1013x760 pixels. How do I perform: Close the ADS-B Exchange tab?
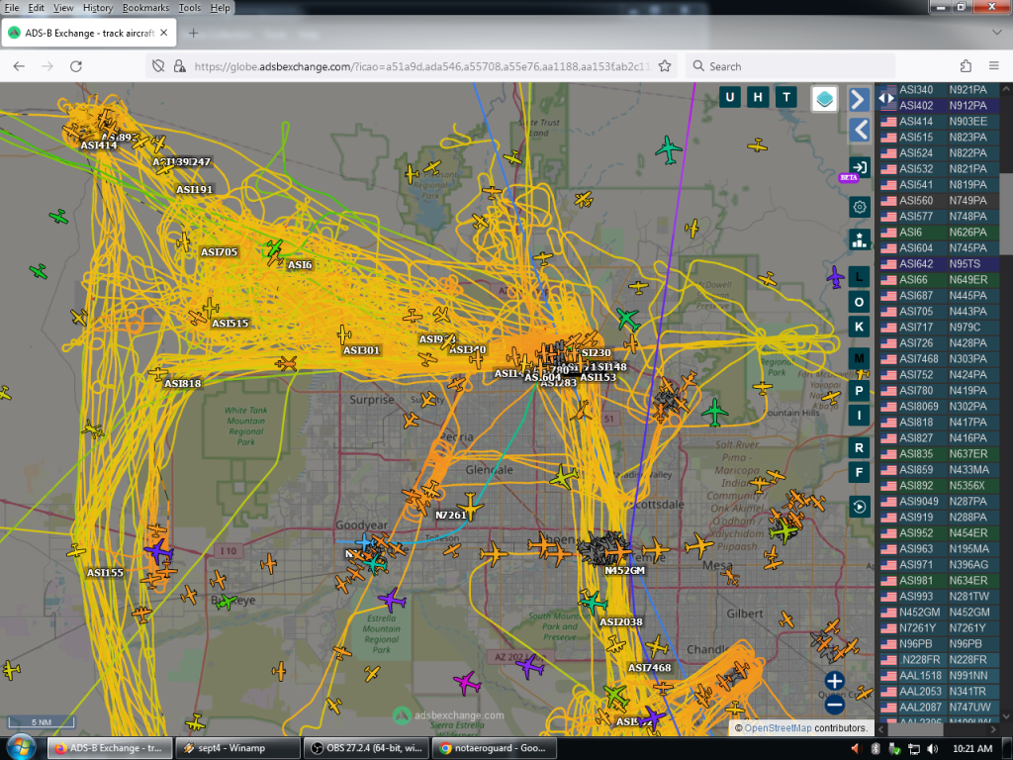[x=164, y=33]
